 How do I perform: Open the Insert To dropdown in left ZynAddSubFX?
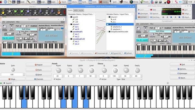pos(52,30)
